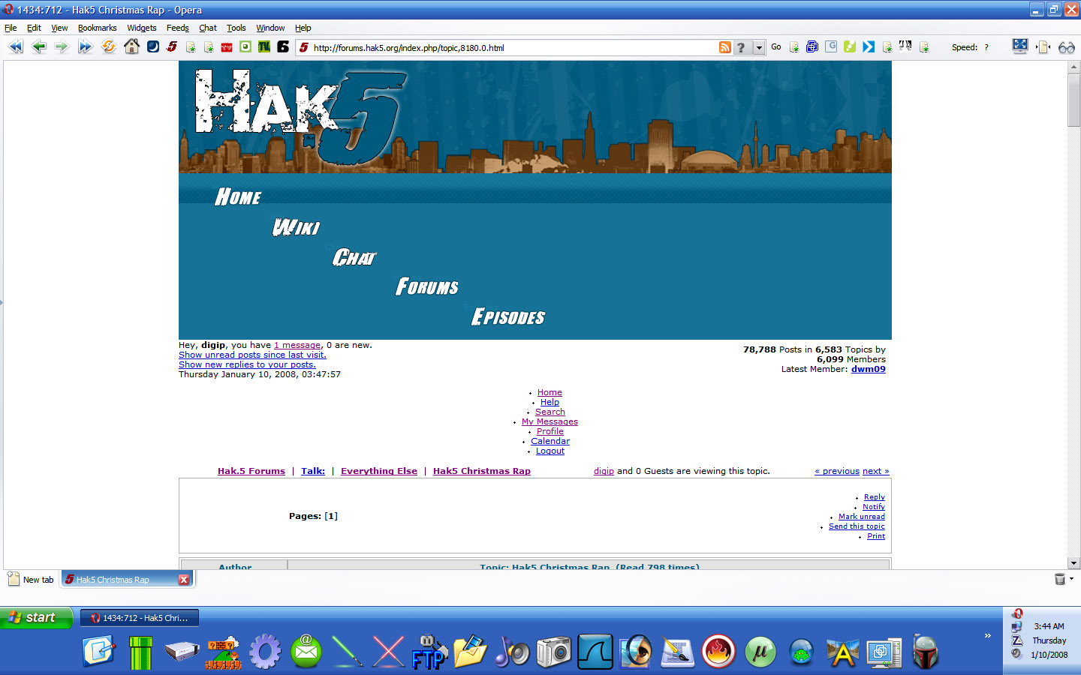The width and height of the screenshot is (1081, 675).
Task: Click the Search link in forum menu
Action: coord(550,412)
